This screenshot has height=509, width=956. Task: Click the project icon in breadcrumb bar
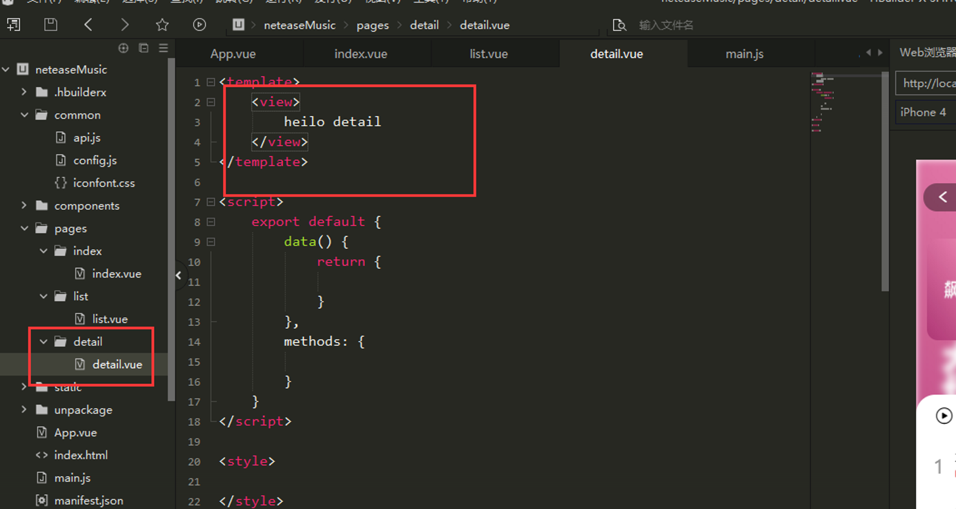click(238, 25)
